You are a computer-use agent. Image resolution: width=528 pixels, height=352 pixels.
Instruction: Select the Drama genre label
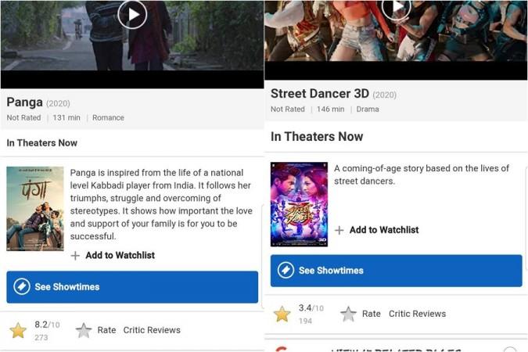368,110
